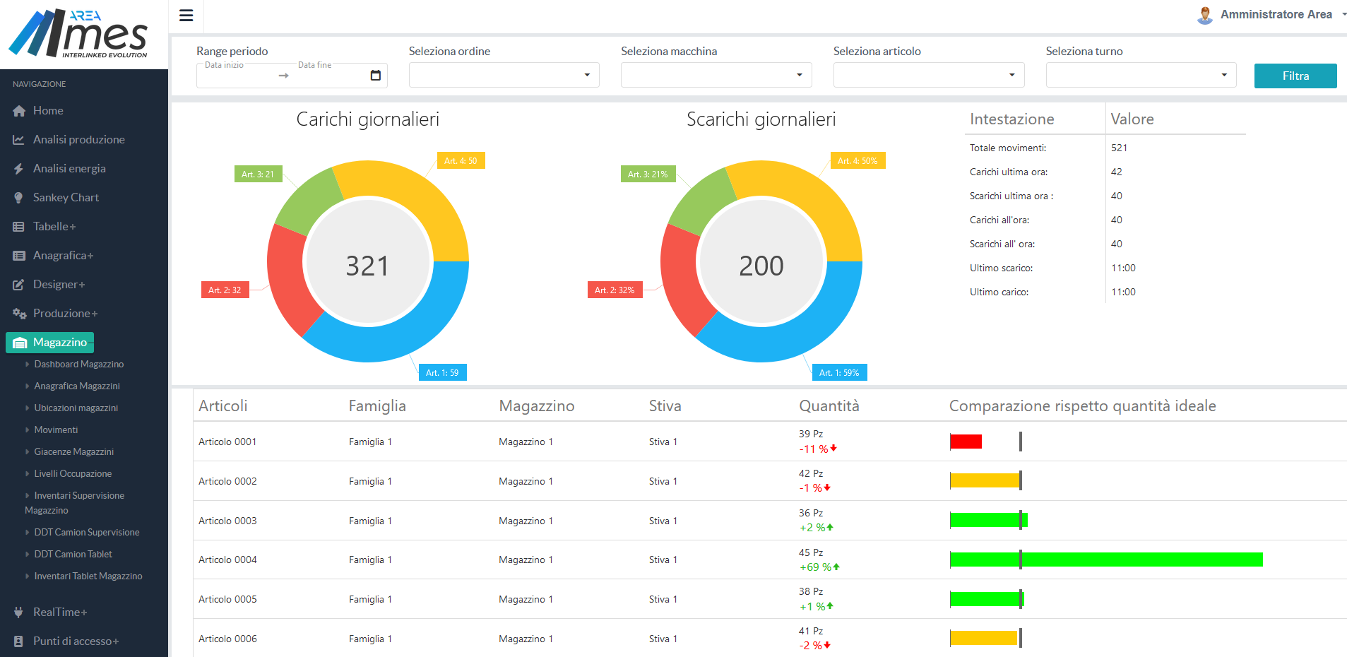Viewport: 1347px width, 657px height.
Task: Click the Analisi energia lightning icon
Action: coord(19,169)
